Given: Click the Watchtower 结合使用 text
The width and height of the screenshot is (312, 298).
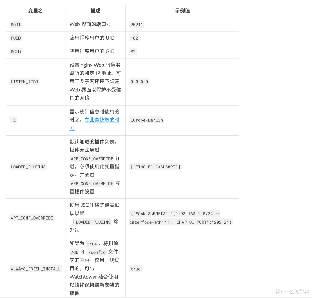Looking at the screenshot, I should (x=94, y=277).
